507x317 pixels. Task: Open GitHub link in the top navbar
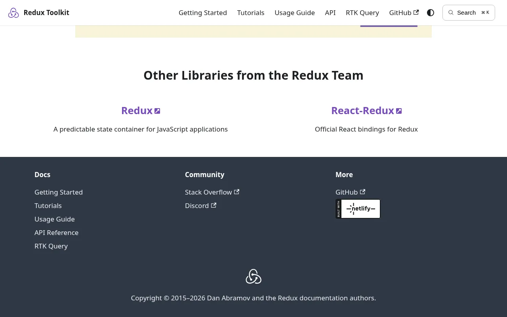(x=404, y=13)
